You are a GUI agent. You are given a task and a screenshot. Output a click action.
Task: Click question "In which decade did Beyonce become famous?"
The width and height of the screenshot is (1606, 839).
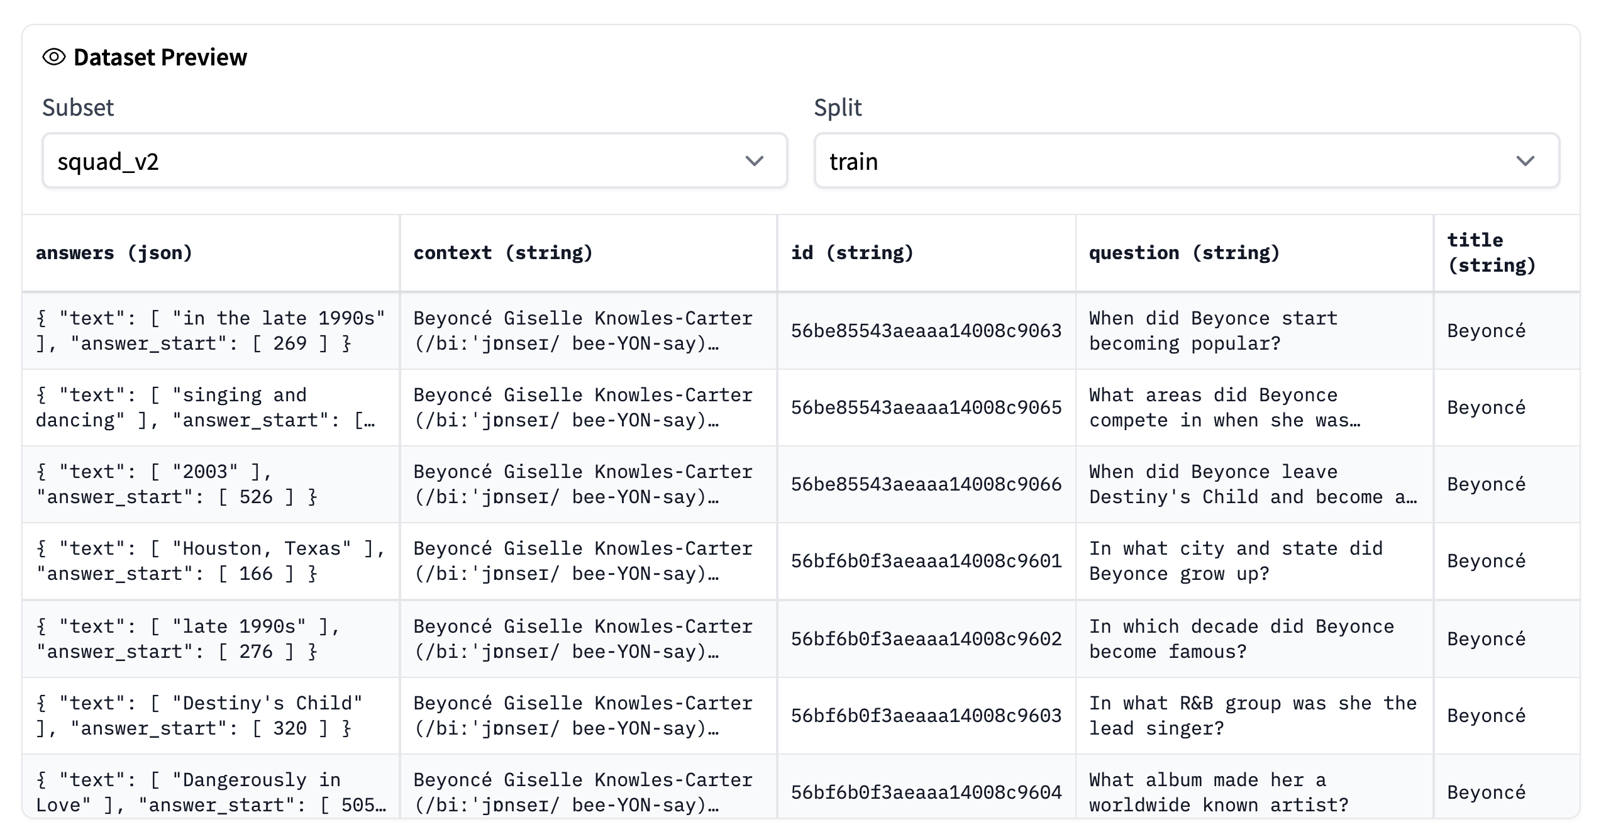pyautogui.click(x=1241, y=639)
